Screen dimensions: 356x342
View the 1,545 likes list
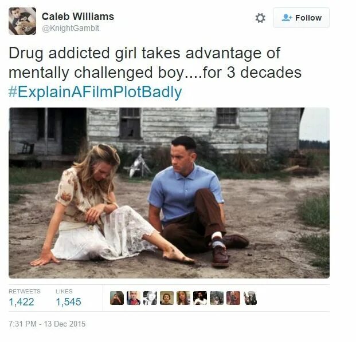pyautogui.click(x=68, y=297)
